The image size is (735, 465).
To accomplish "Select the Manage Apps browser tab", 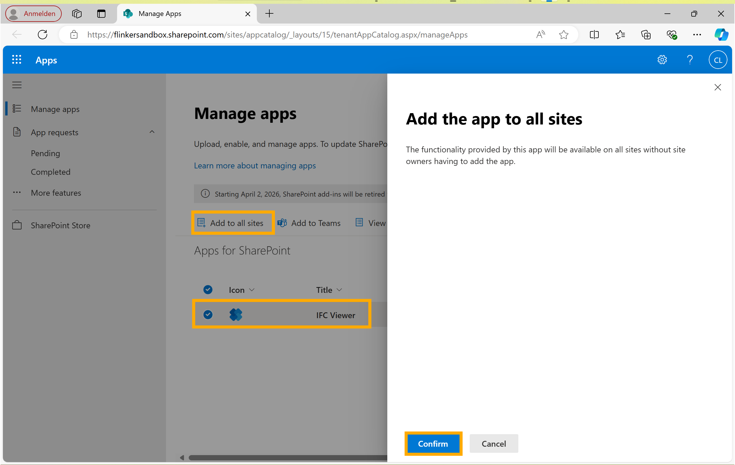I will point(186,13).
